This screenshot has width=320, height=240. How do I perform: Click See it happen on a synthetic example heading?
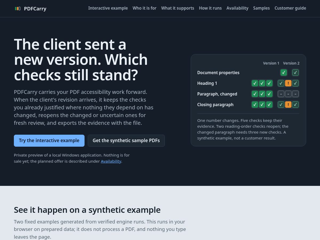[87, 210]
